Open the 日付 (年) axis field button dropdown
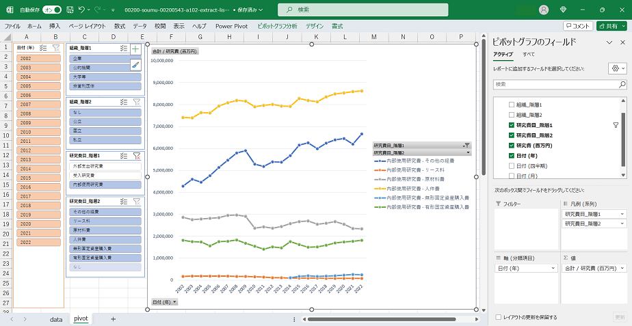Viewport: 632px width, 326px height. pos(165,301)
